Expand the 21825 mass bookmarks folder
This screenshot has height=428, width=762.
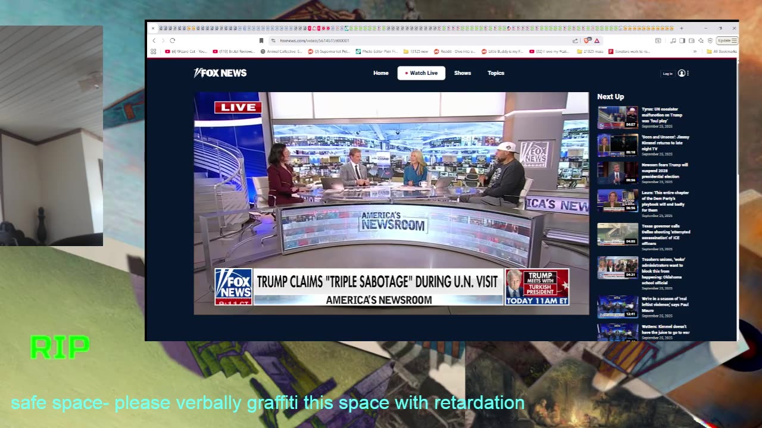[589, 52]
